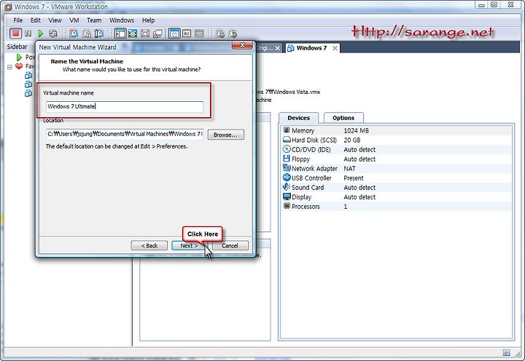Toggle the Show/Hide Sidebar toolbar icon
This screenshot has height=361, width=525.
tap(120, 33)
